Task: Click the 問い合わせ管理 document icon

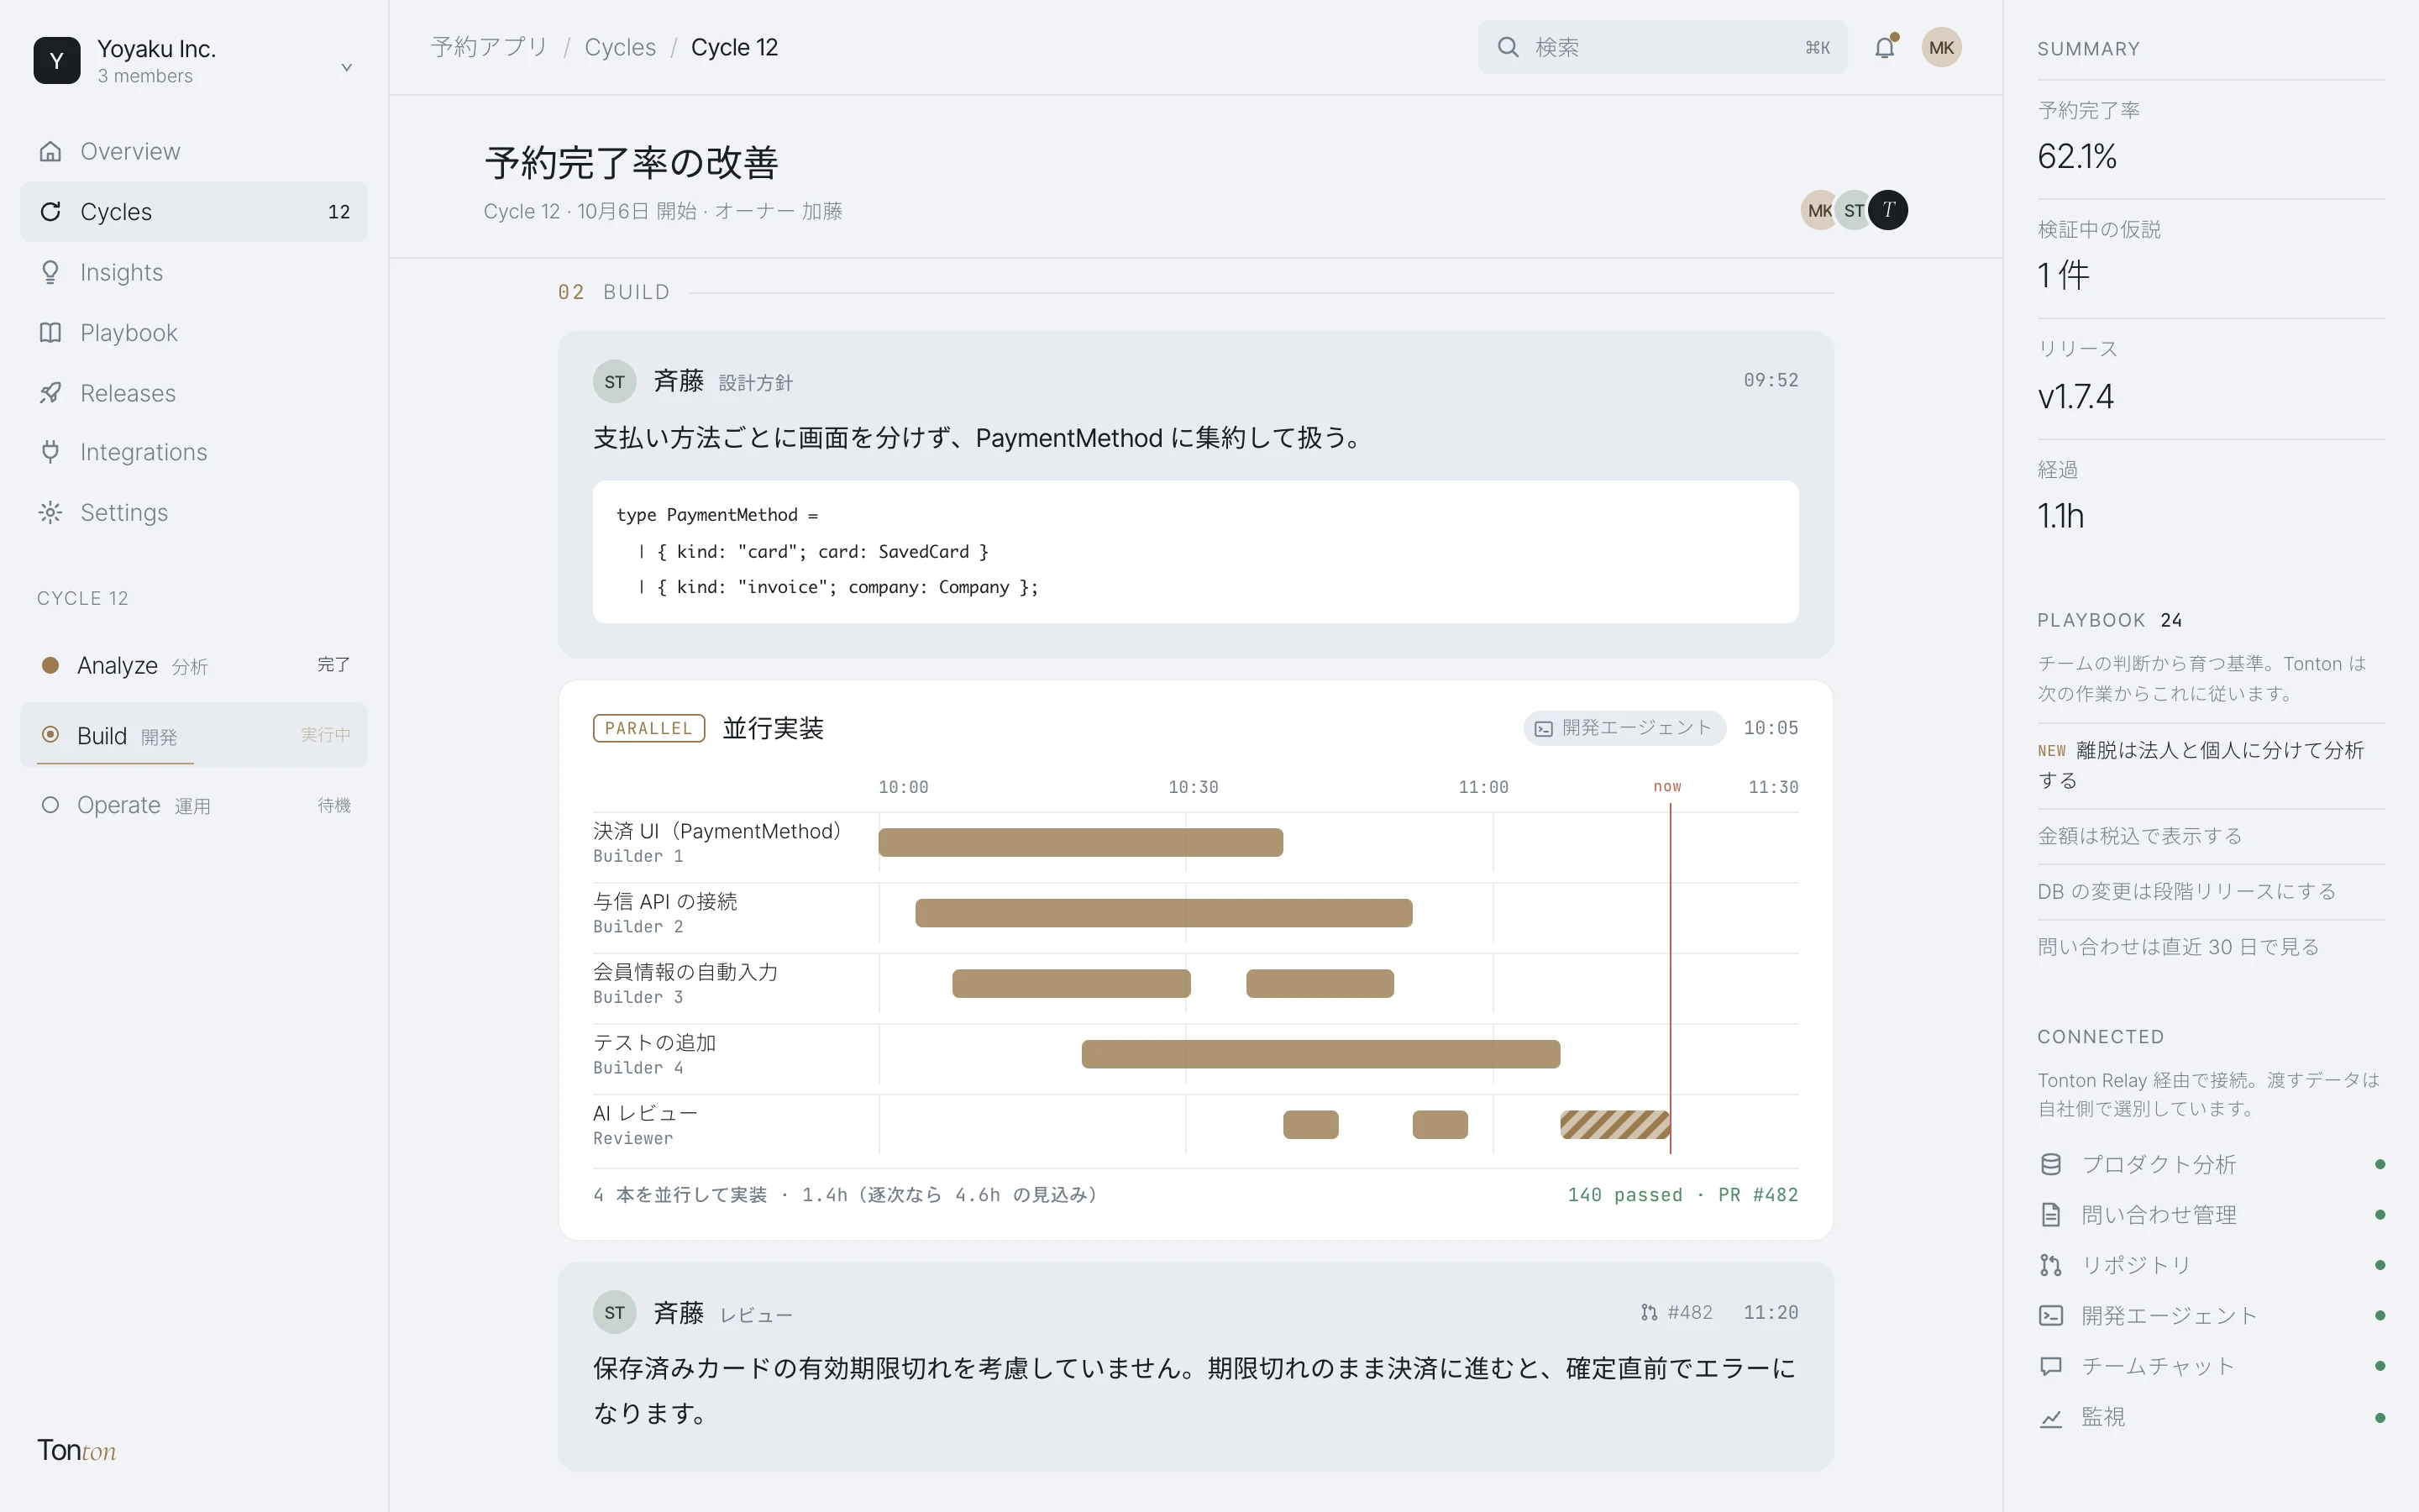Action: [x=2050, y=1215]
